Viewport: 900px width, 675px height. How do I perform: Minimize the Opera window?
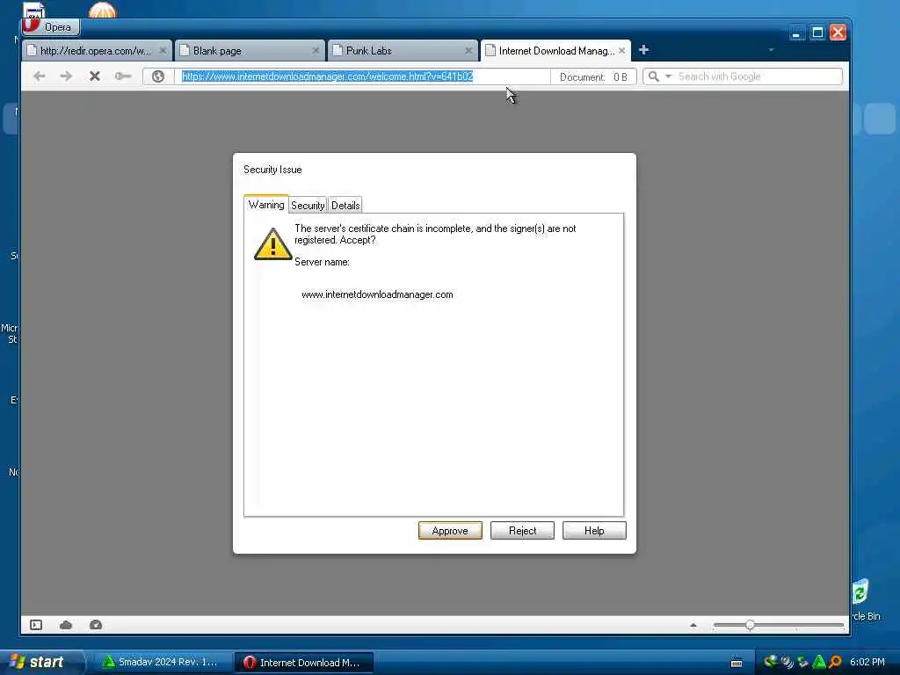[x=796, y=33]
